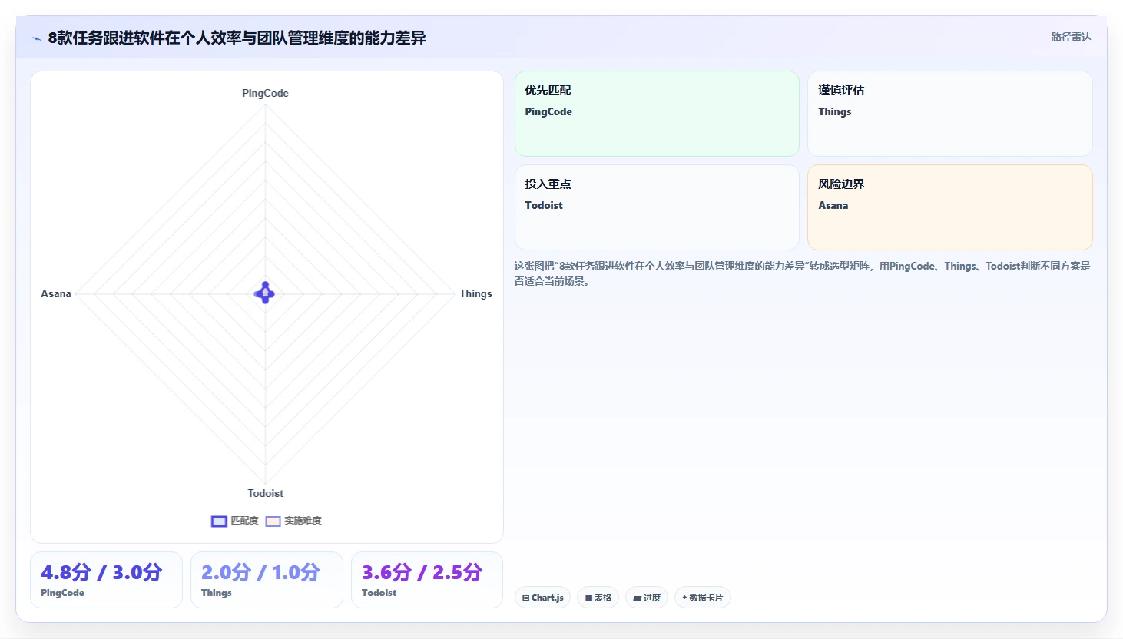The height and width of the screenshot is (639, 1123).
Task: Click the 3.6分 / 2.5分 Todoist score card
Action: [x=427, y=580]
